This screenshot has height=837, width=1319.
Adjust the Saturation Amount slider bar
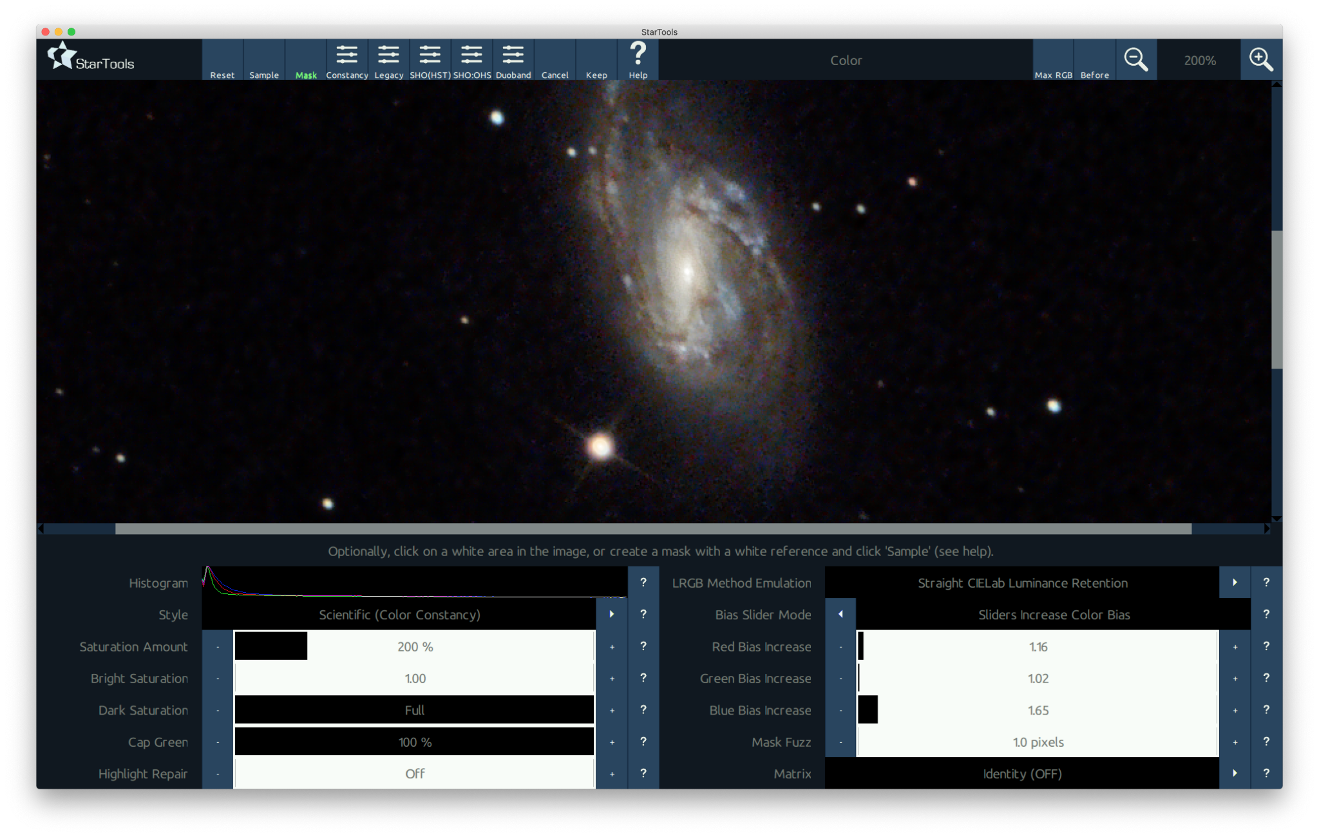point(414,646)
